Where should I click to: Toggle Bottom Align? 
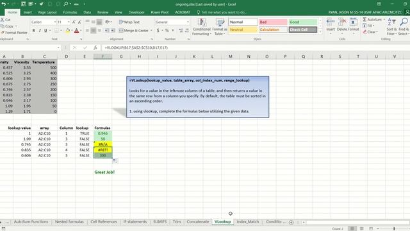tap(99, 22)
